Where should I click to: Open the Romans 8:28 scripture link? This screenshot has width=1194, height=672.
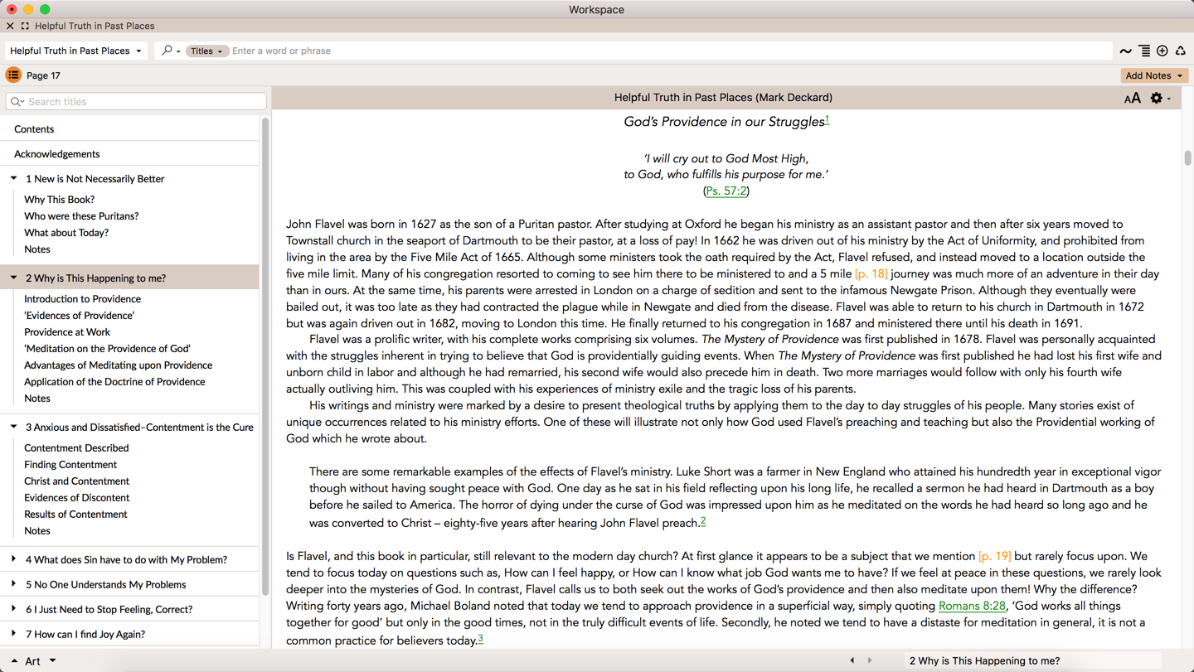point(972,606)
